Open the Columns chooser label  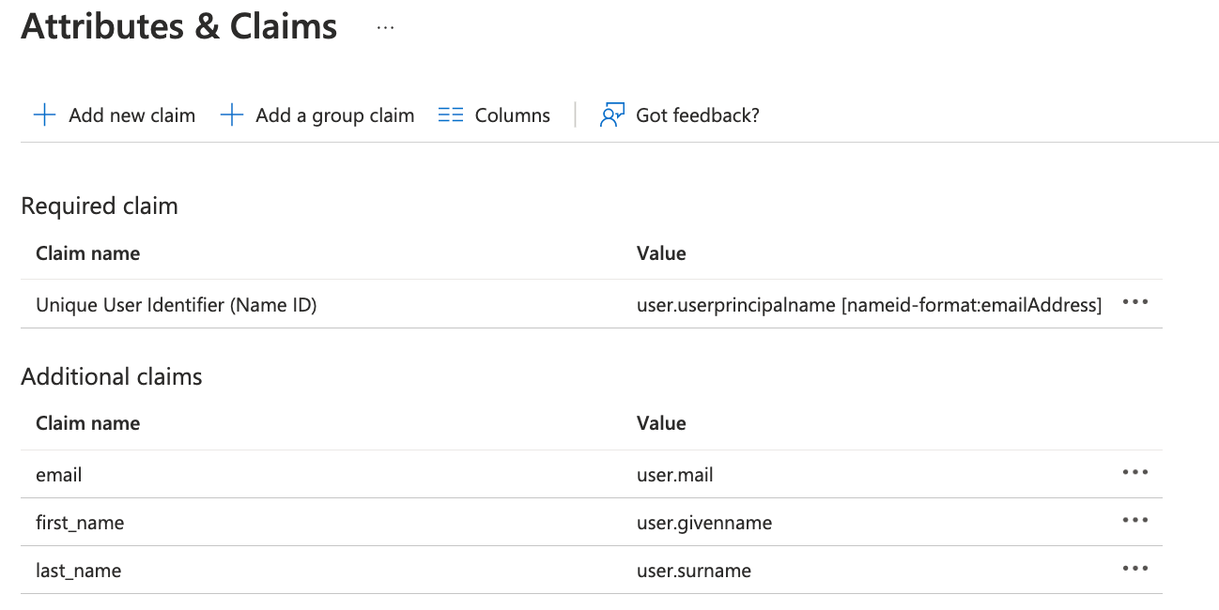(x=512, y=115)
